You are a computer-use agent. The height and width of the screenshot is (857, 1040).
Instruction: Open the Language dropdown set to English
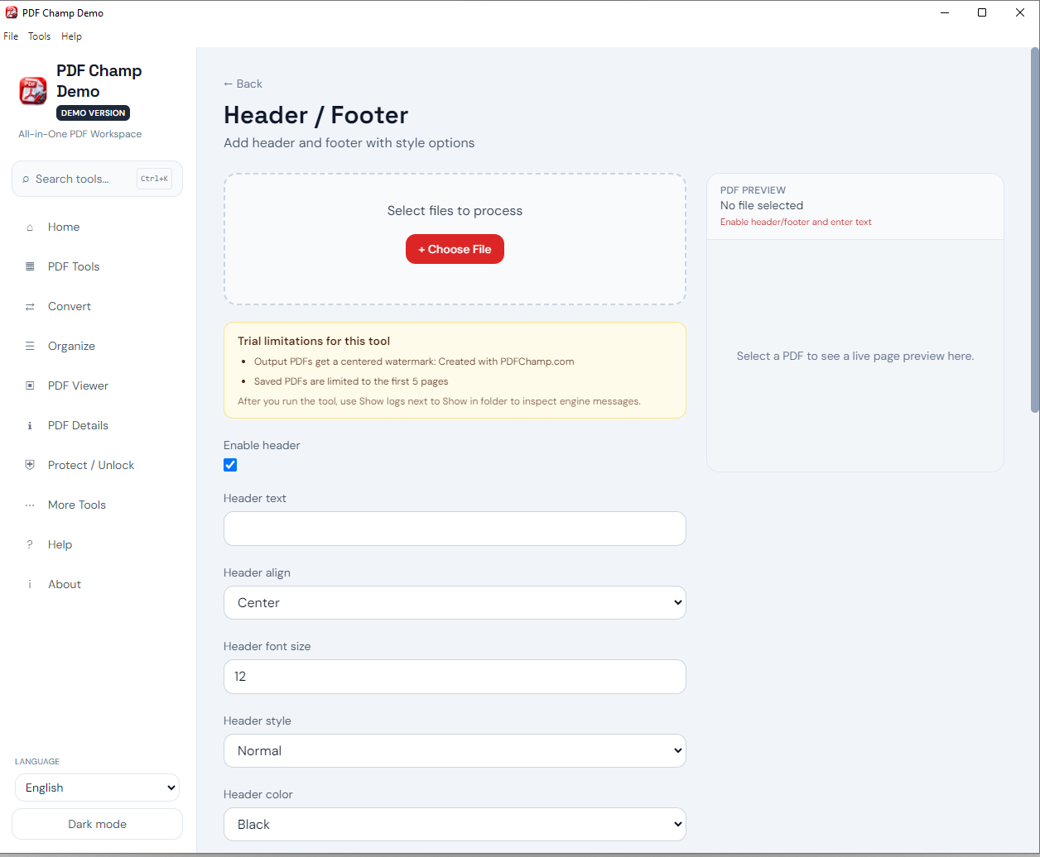(x=97, y=788)
